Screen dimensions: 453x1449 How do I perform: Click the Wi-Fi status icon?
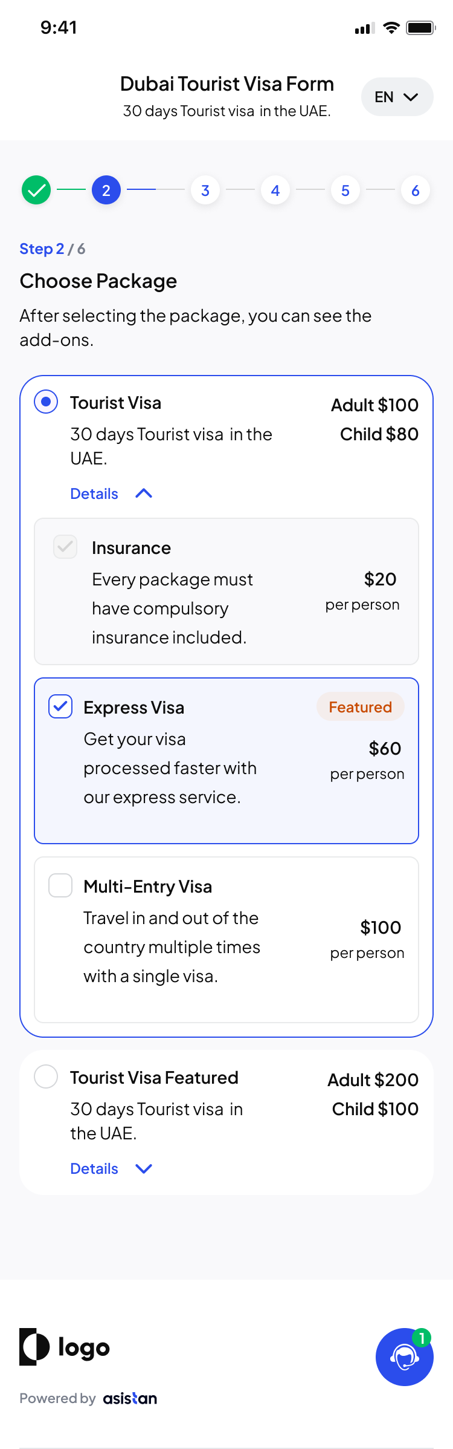(x=391, y=28)
